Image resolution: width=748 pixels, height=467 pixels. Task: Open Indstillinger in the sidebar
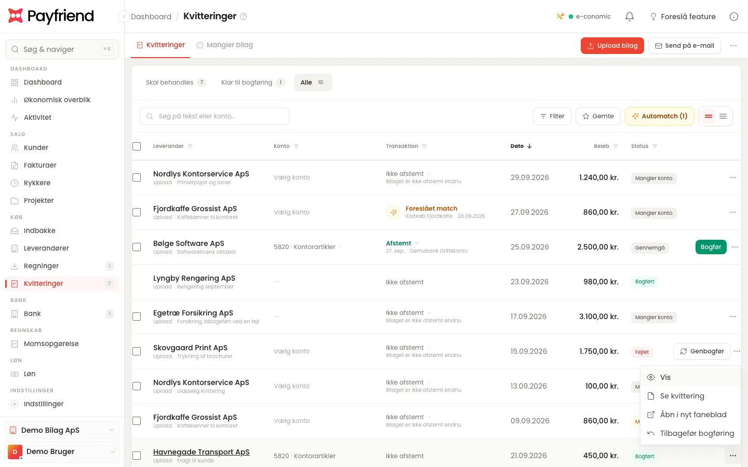tap(62, 404)
